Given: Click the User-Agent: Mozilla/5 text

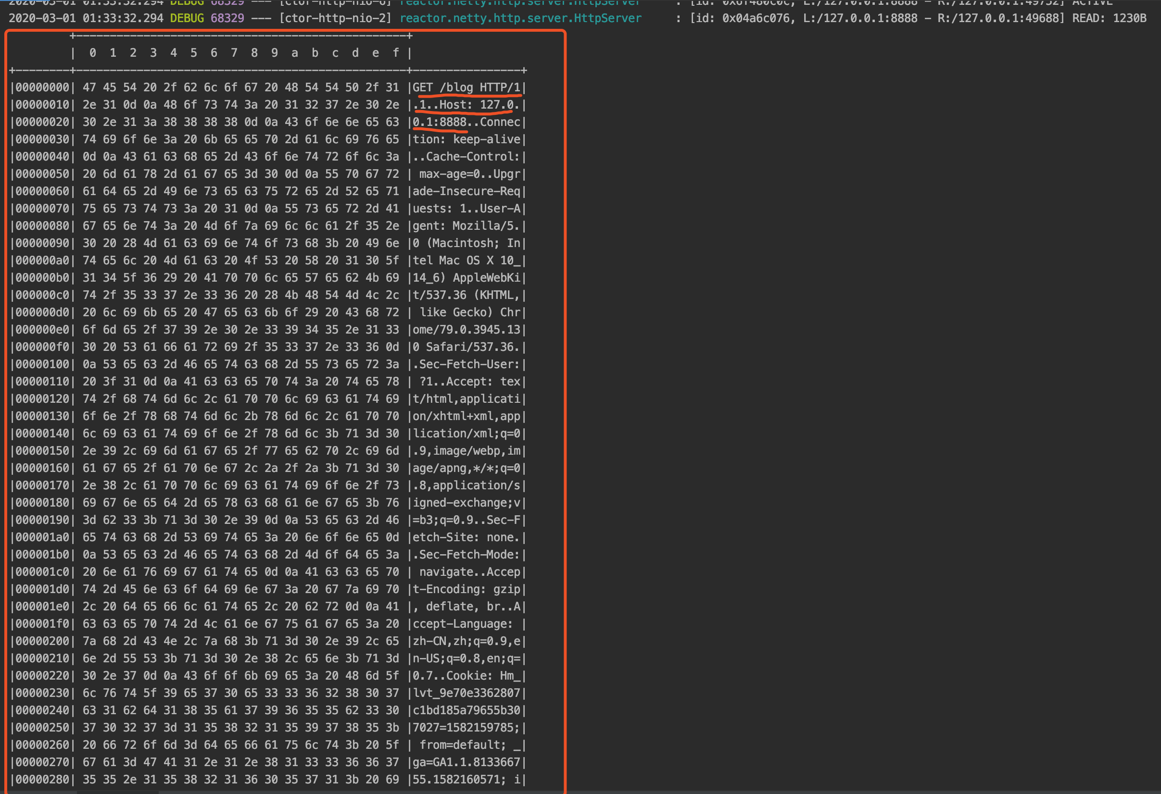Looking at the screenshot, I should click(467, 226).
